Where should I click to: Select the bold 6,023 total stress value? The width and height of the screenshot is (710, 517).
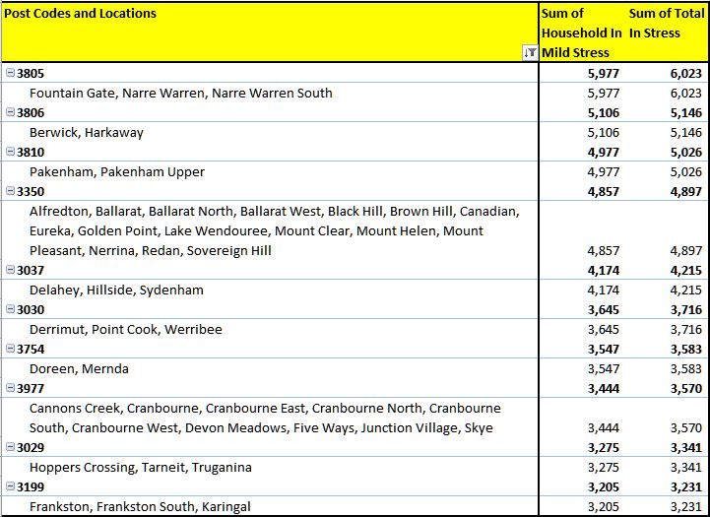[686, 73]
